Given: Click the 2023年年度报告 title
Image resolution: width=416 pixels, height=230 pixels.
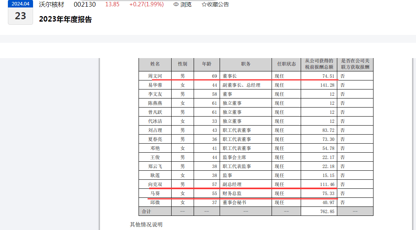Looking at the screenshot, I should point(65,19).
